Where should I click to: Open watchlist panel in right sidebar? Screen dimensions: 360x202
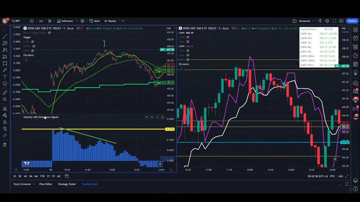(355, 29)
